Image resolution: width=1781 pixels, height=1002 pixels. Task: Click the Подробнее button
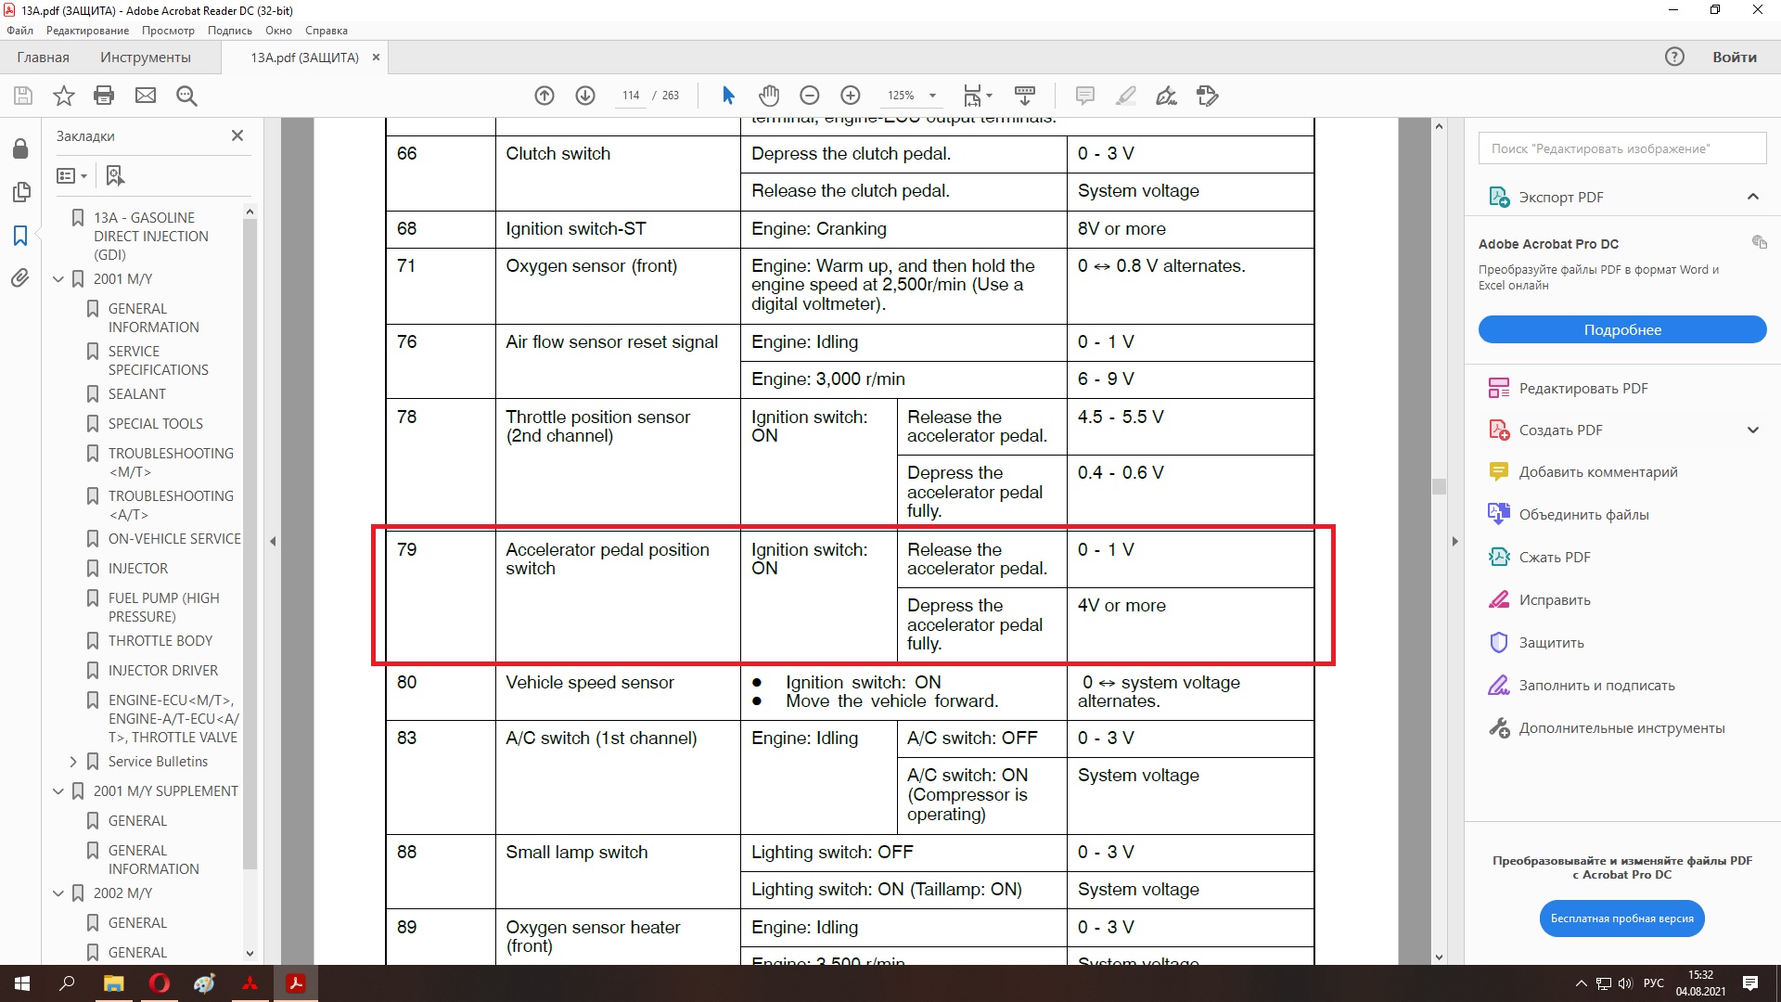(1621, 330)
